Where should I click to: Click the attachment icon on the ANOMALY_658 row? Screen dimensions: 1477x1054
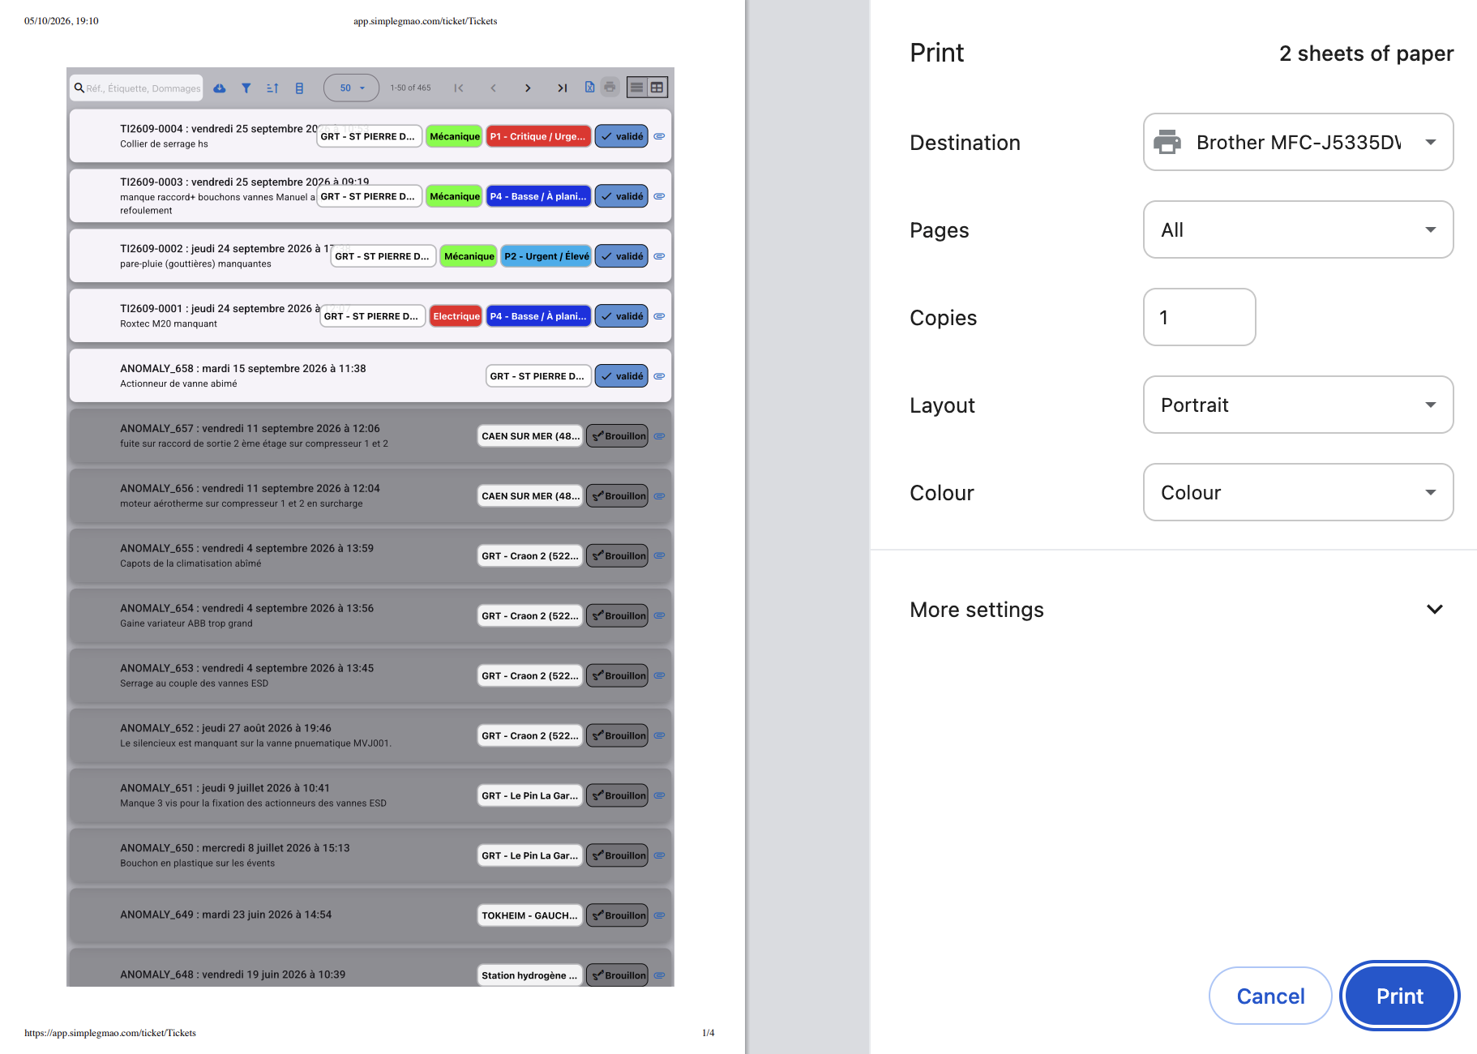660,376
